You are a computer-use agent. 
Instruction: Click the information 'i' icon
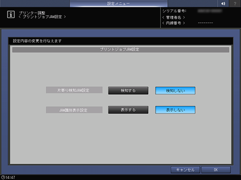[x=11, y=14]
